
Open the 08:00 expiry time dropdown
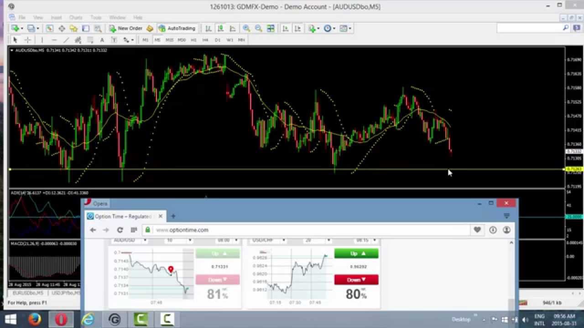pos(227,240)
